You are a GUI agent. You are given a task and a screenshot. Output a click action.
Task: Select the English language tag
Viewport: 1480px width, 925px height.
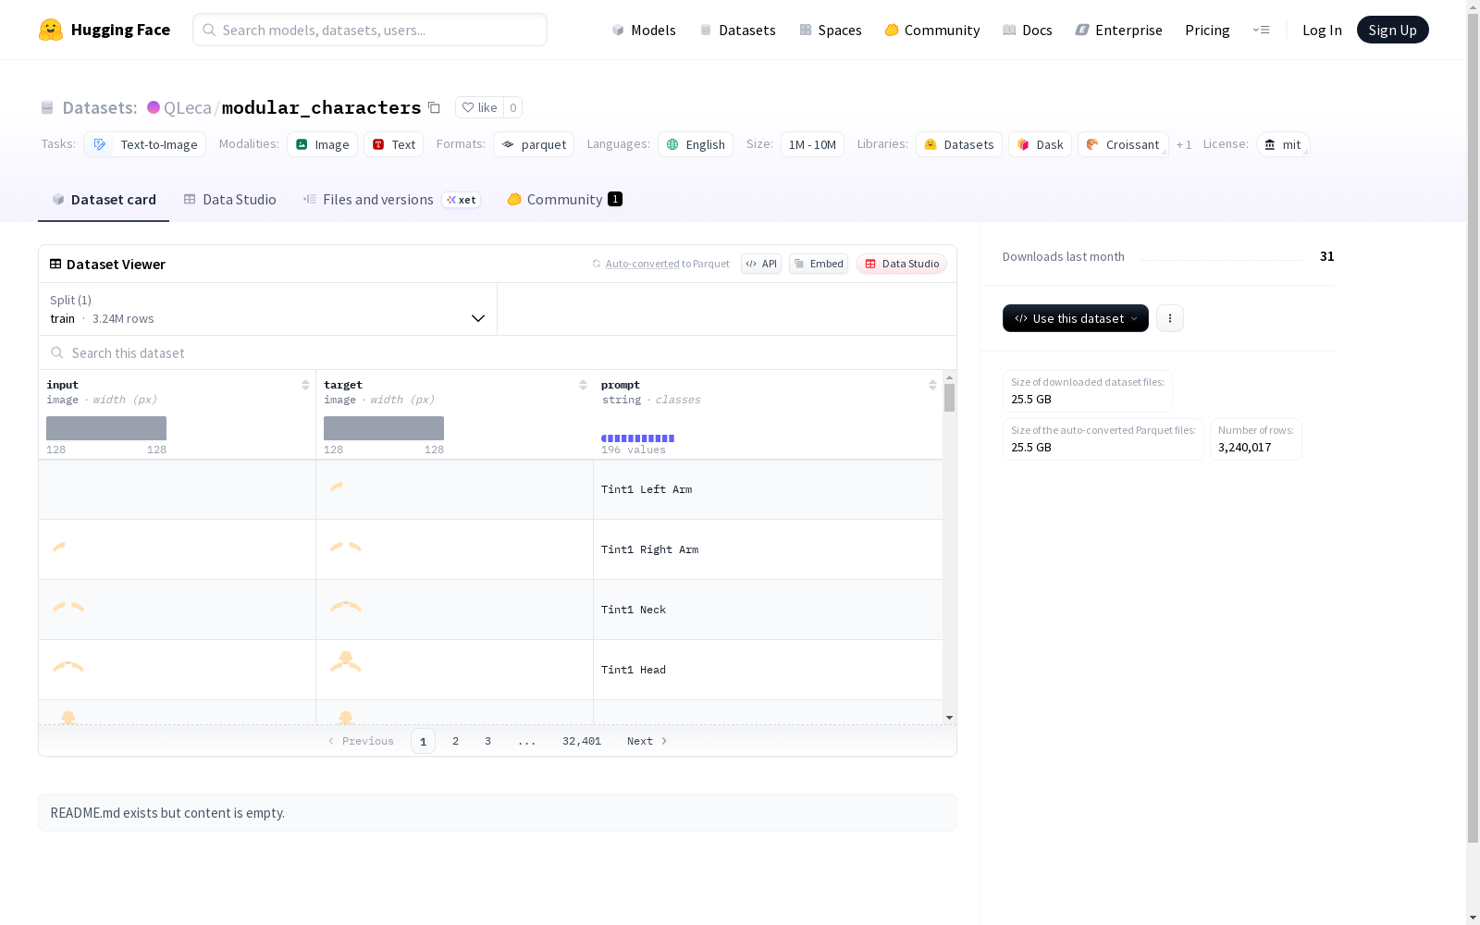click(696, 144)
